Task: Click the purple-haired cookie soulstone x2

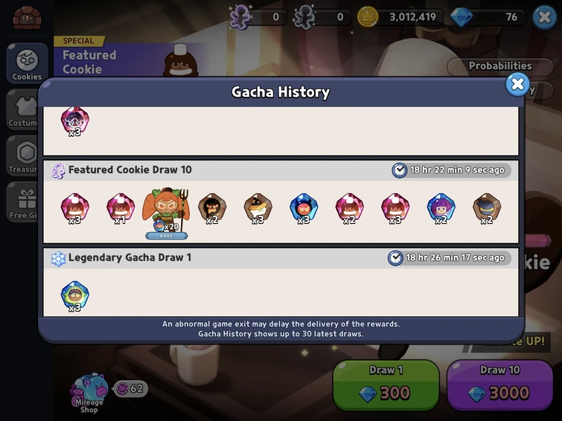Action: pyautogui.click(x=441, y=208)
